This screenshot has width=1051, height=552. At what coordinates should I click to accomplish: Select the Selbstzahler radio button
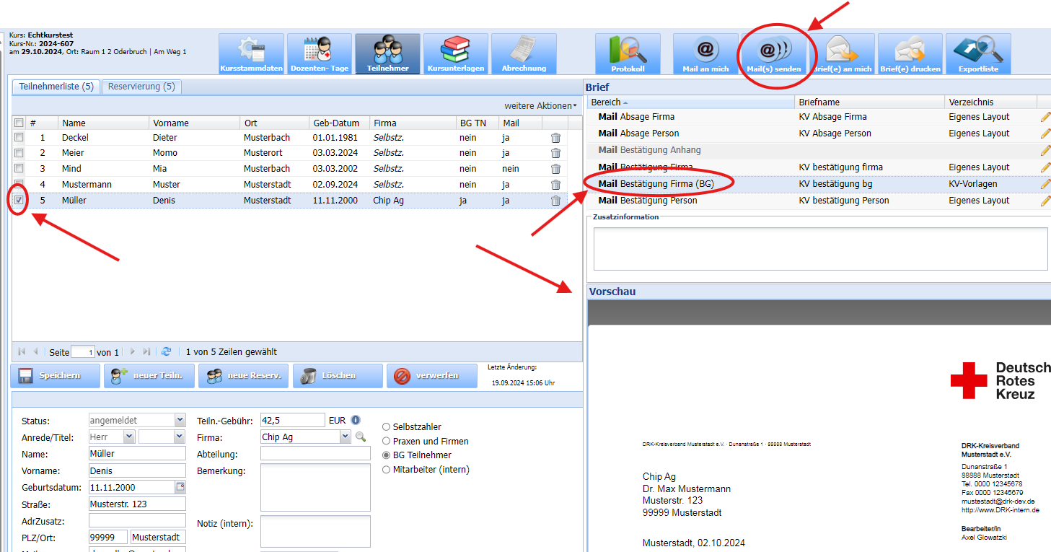pos(386,427)
